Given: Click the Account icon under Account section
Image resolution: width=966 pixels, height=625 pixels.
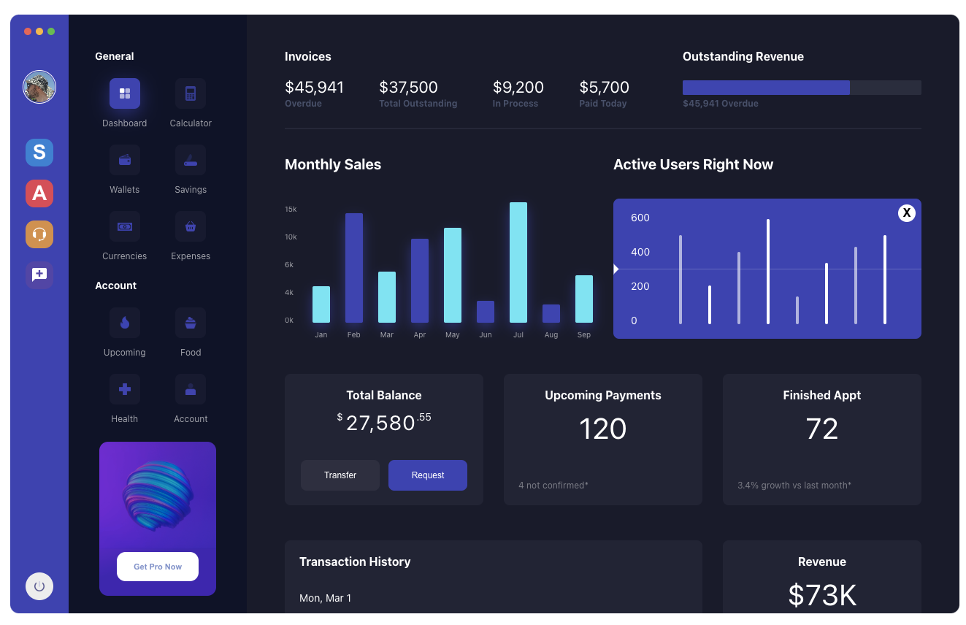Looking at the screenshot, I should click(190, 388).
